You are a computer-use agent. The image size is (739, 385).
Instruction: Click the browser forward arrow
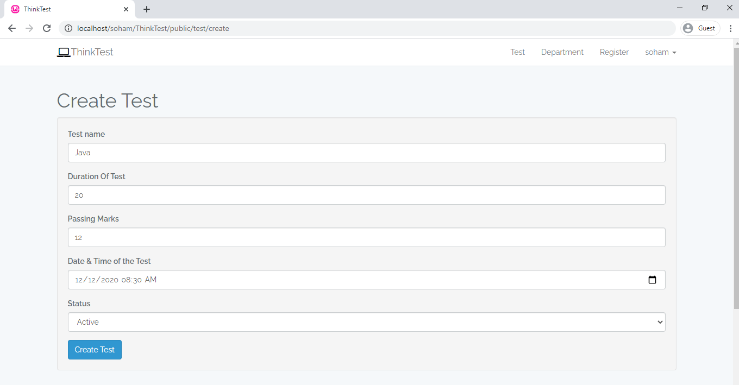pyautogui.click(x=29, y=28)
